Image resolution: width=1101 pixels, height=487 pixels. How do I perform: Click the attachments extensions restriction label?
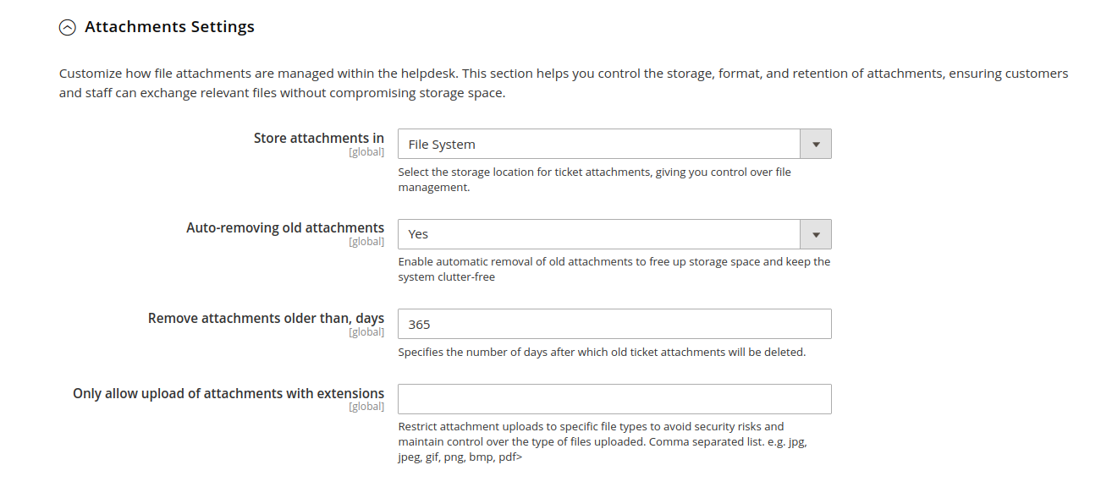227,393
